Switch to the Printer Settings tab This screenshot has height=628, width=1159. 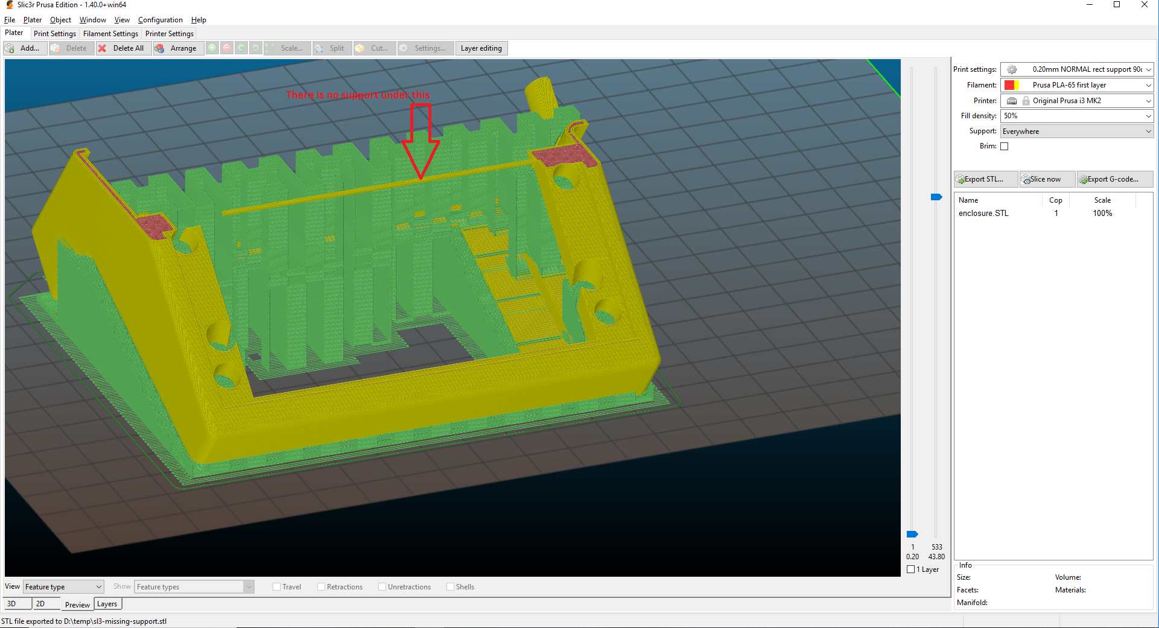[x=169, y=33]
